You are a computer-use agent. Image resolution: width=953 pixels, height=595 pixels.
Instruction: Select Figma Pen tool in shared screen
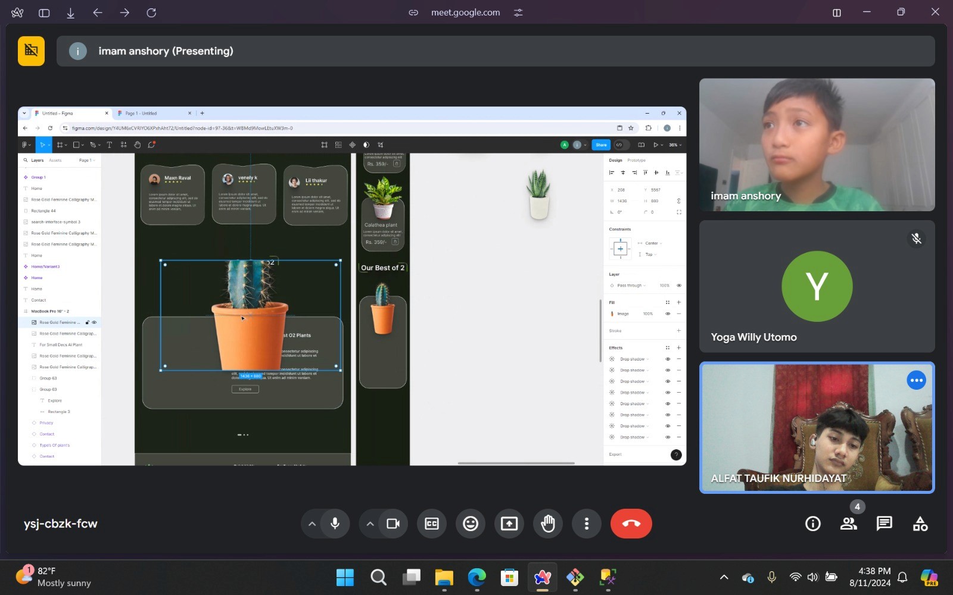coord(92,145)
